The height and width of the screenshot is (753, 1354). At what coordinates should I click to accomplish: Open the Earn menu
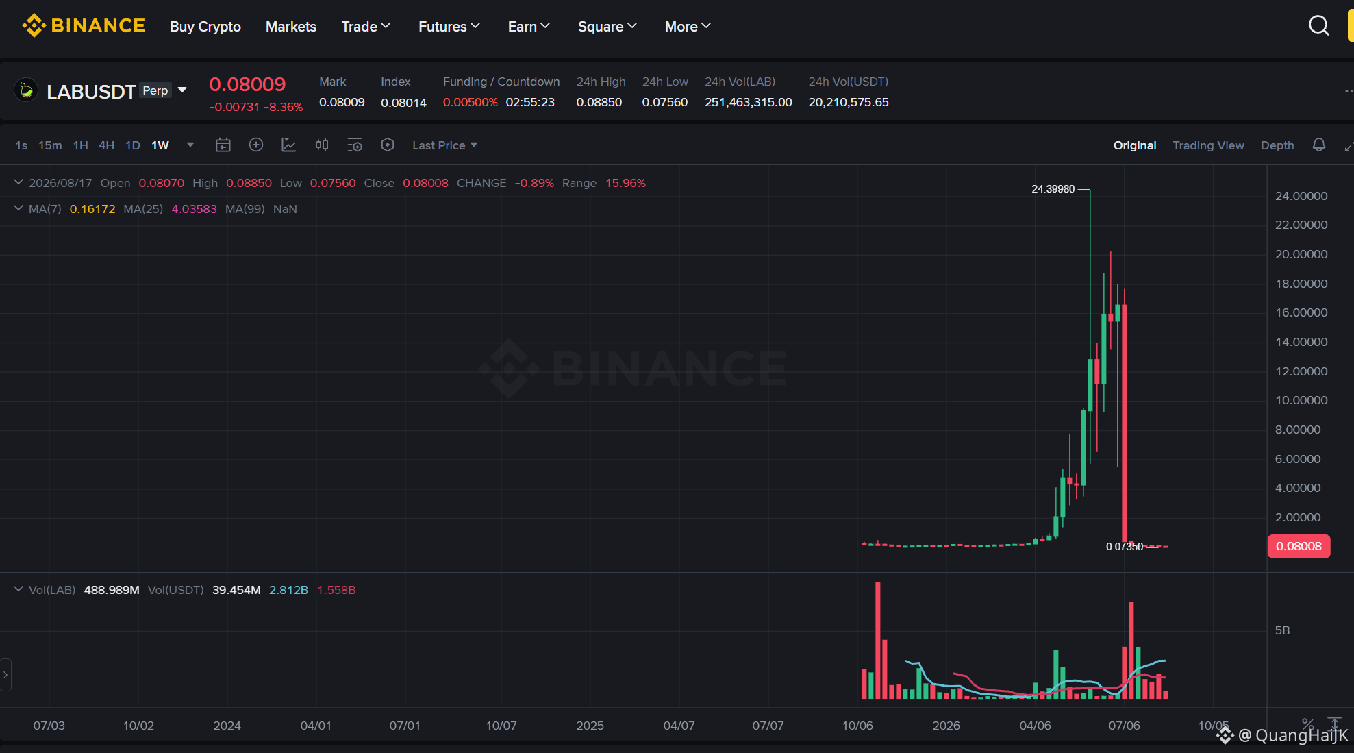[x=529, y=26]
